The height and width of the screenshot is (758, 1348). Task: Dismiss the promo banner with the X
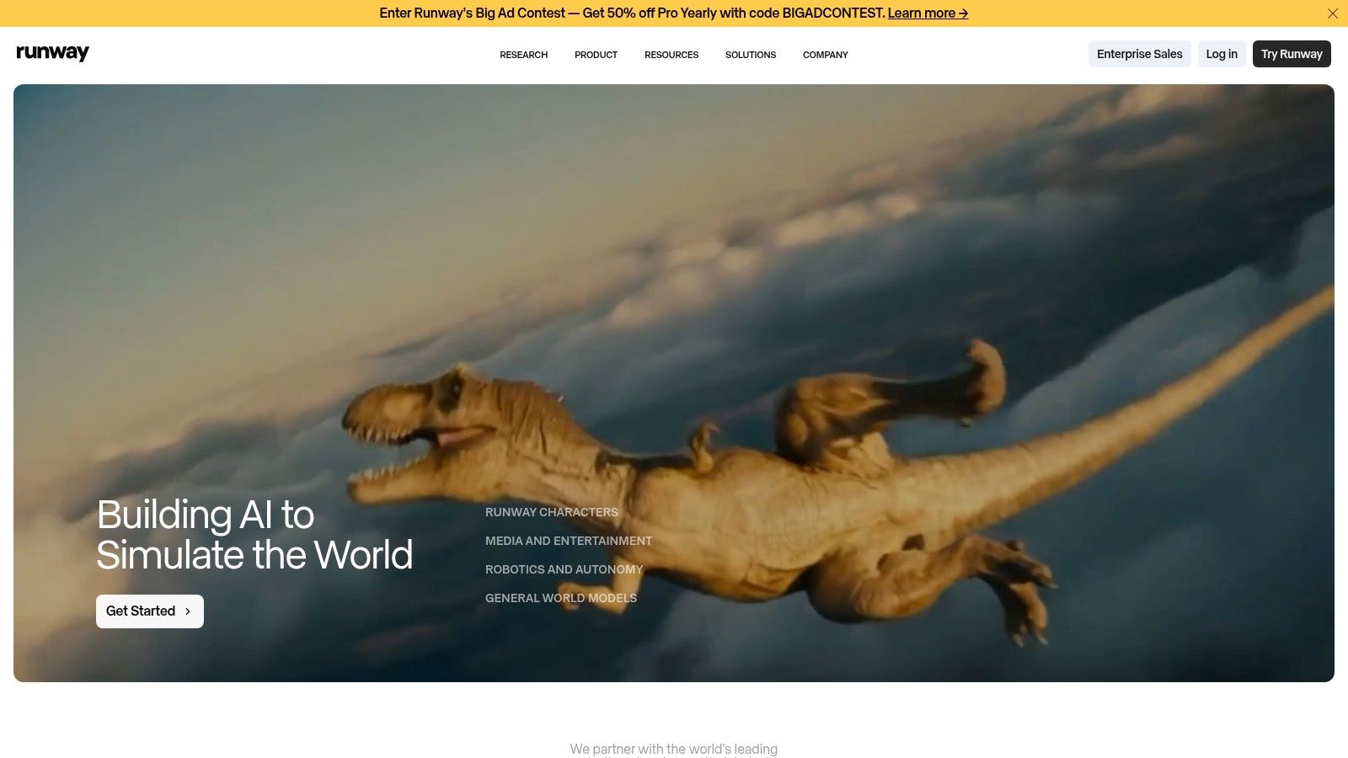pos(1333,13)
